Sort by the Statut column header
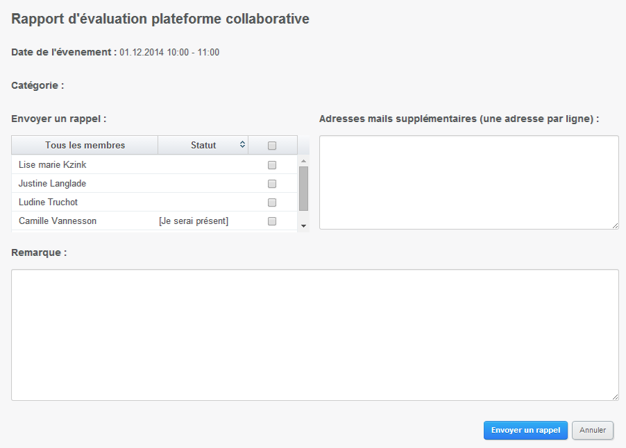626x448 pixels. (203, 145)
